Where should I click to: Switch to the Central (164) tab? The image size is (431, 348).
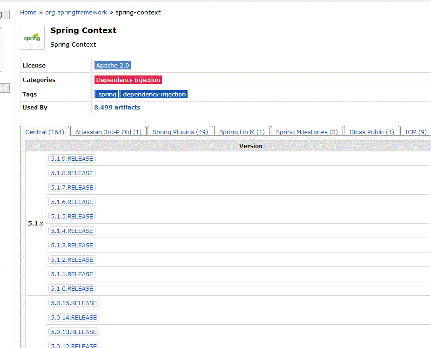(x=44, y=132)
